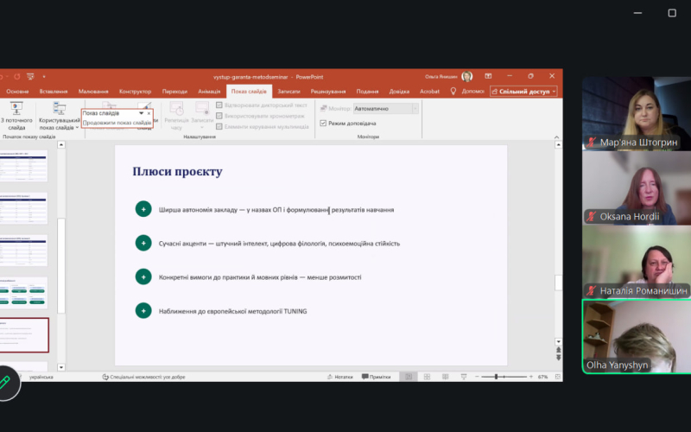This screenshot has width=691, height=432.
Task: Click the grayed 'Записати' slideshow icon
Action: (202, 108)
